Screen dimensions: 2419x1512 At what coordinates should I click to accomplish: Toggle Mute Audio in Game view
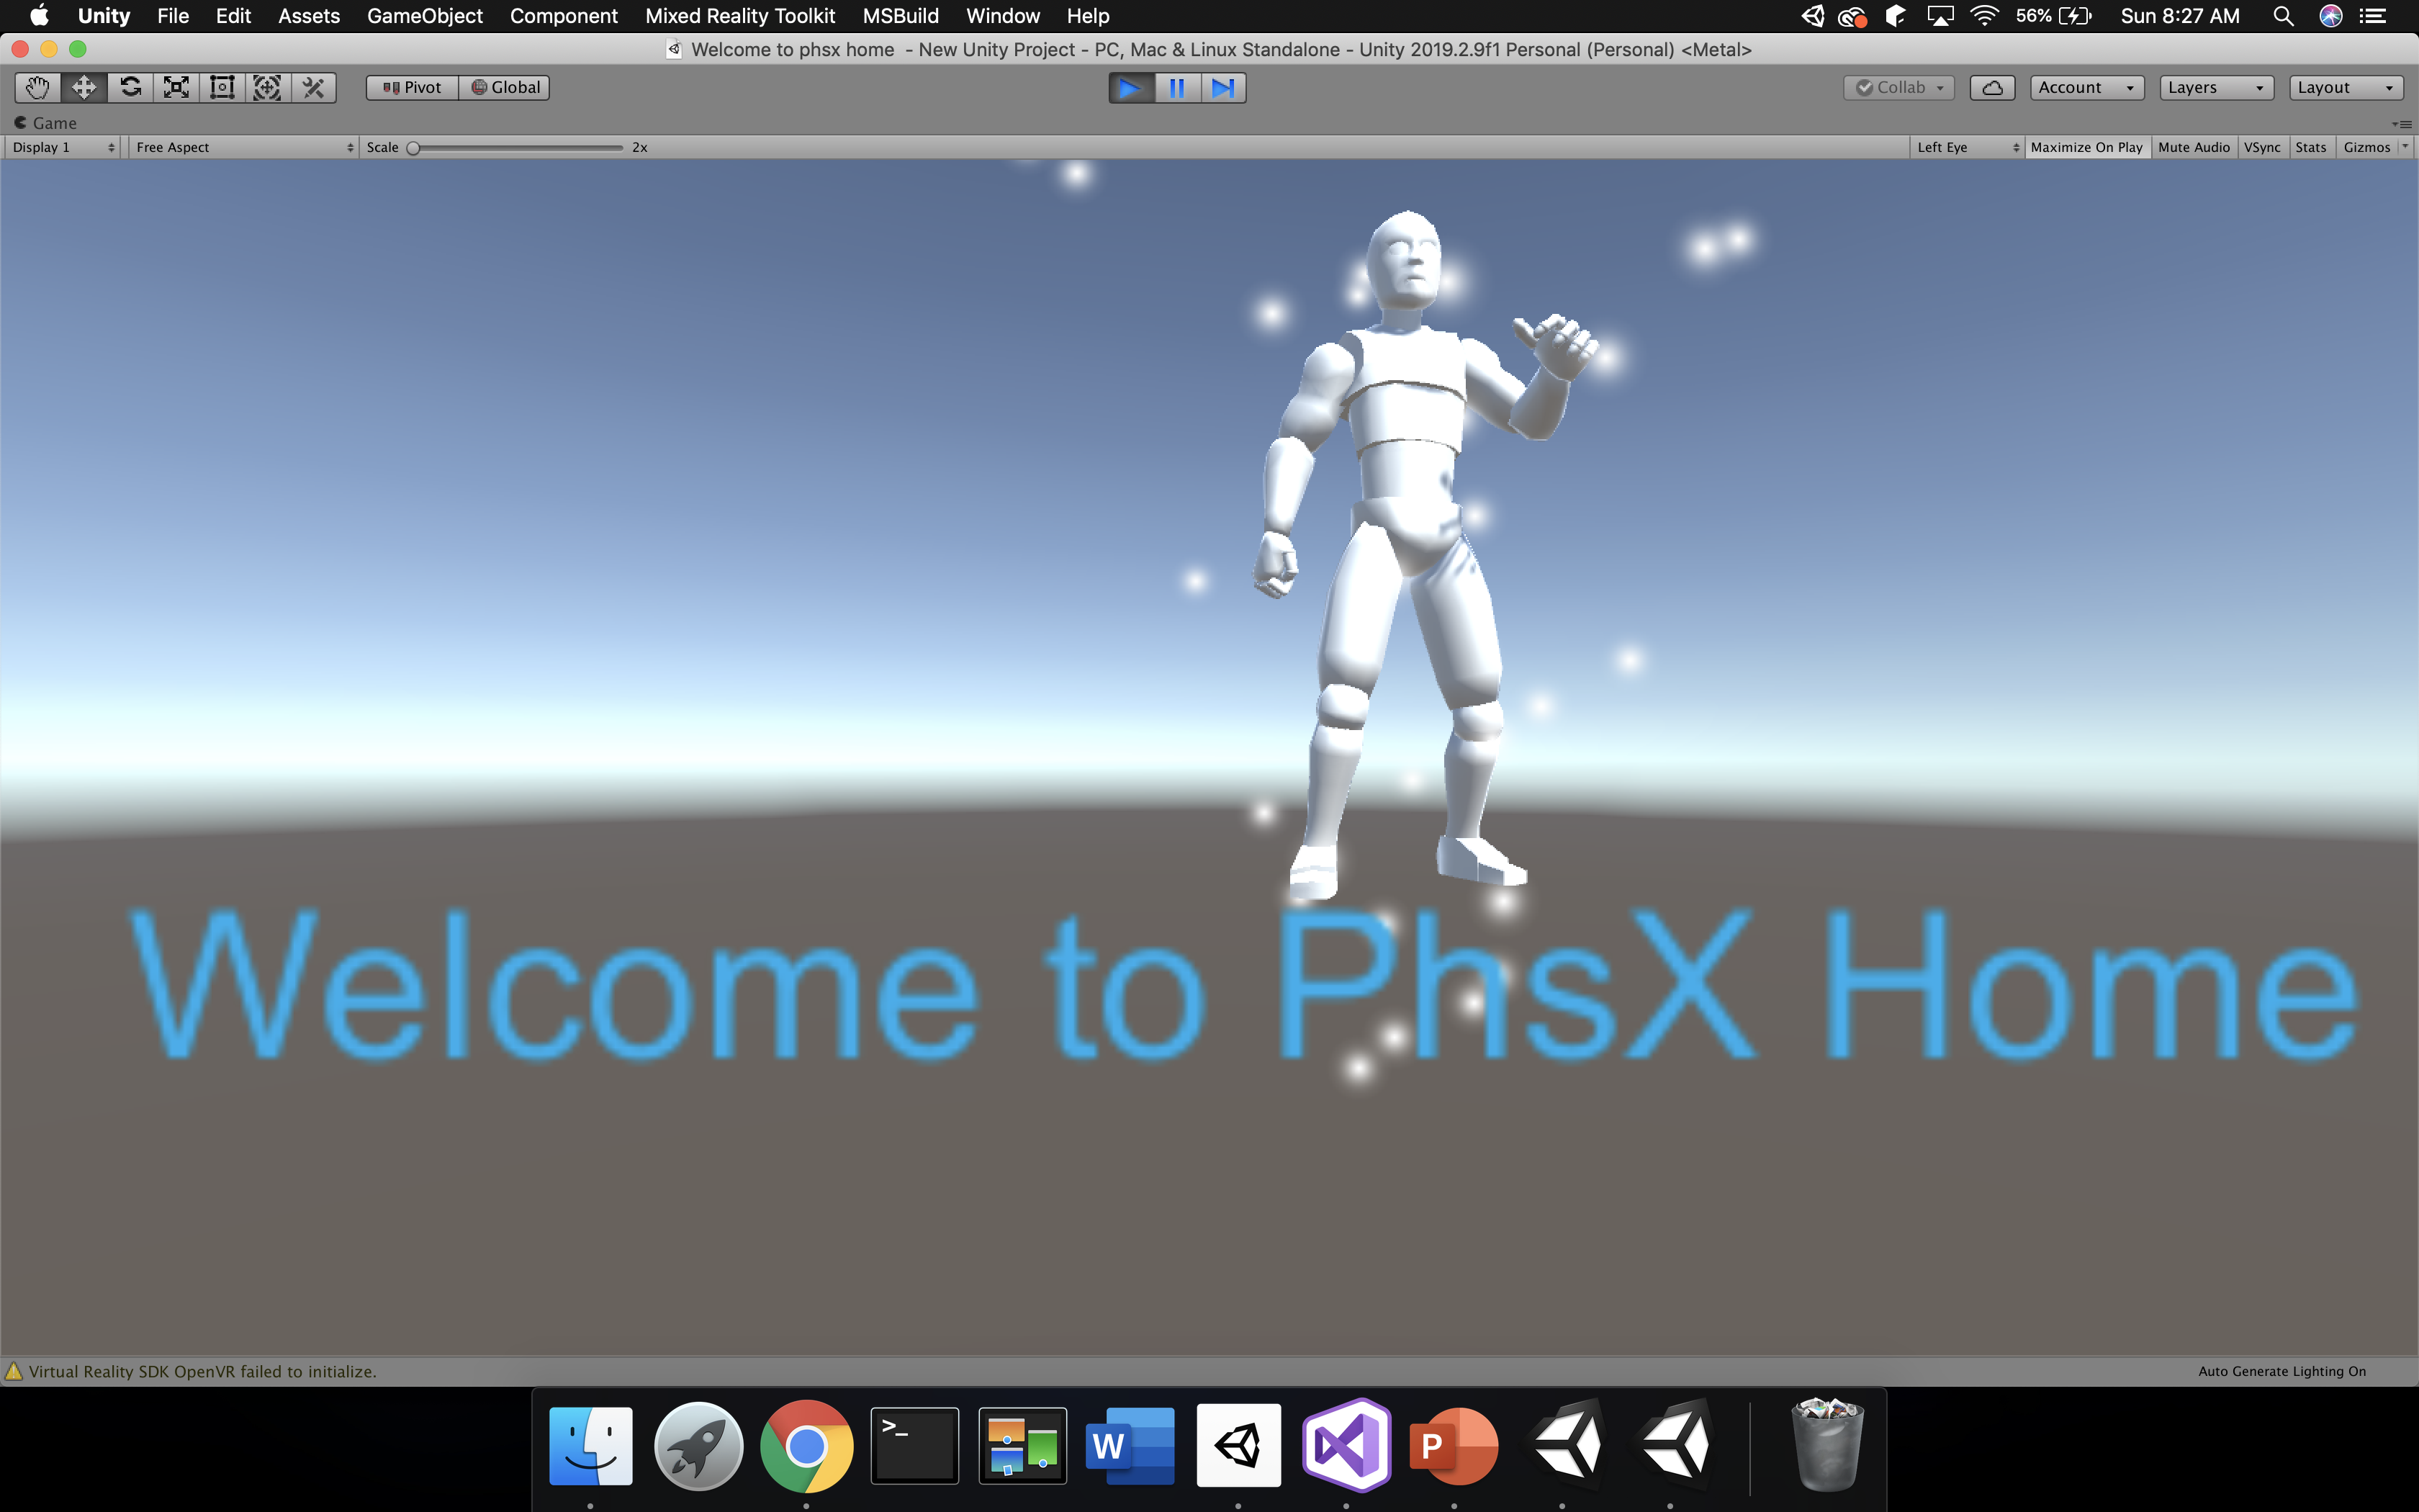[x=2193, y=147]
